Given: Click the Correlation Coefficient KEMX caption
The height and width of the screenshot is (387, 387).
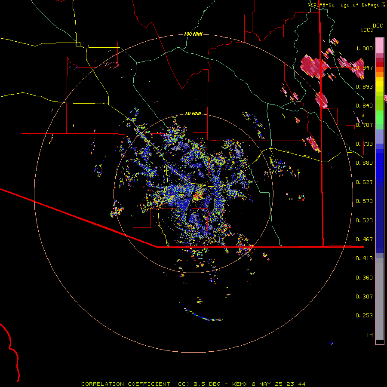Looking at the screenshot, I should point(193,384).
